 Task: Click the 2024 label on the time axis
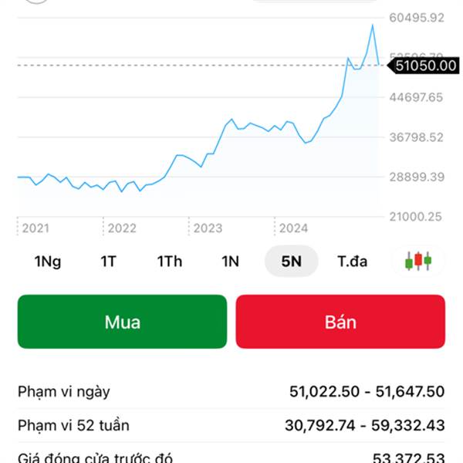293,228
